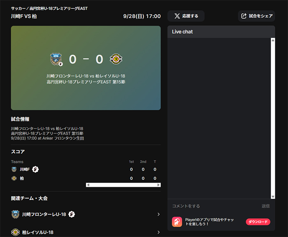Image resolution: width=288 pixels, height=237 pixels.
Task: Open the 柏レイソルU-18 chevron arrow
Action: point(158,232)
